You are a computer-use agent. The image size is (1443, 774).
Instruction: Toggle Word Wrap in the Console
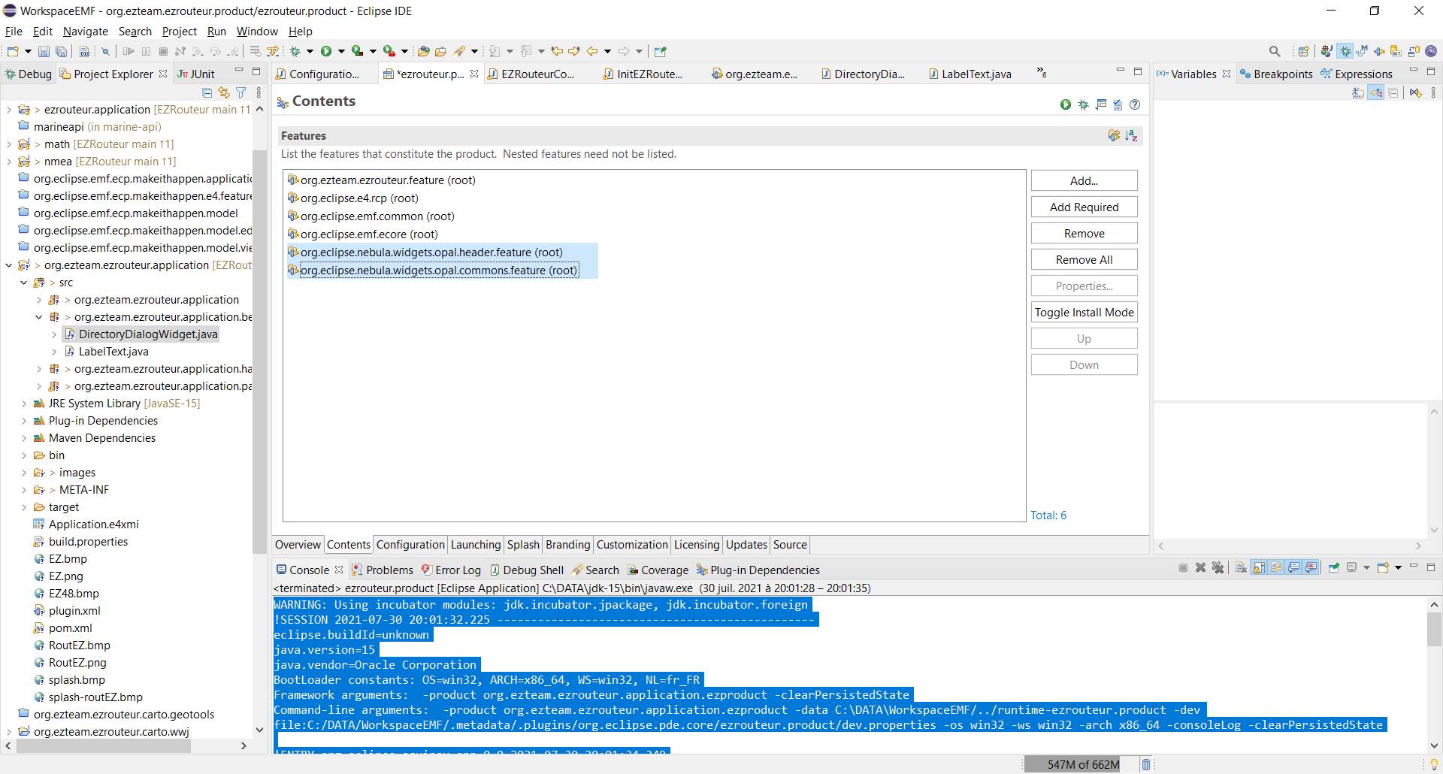(1276, 567)
